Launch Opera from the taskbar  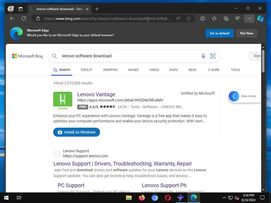168,198
